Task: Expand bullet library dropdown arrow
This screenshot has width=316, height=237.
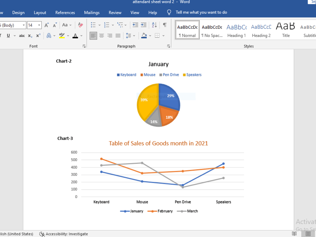Action: coord(99,25)
